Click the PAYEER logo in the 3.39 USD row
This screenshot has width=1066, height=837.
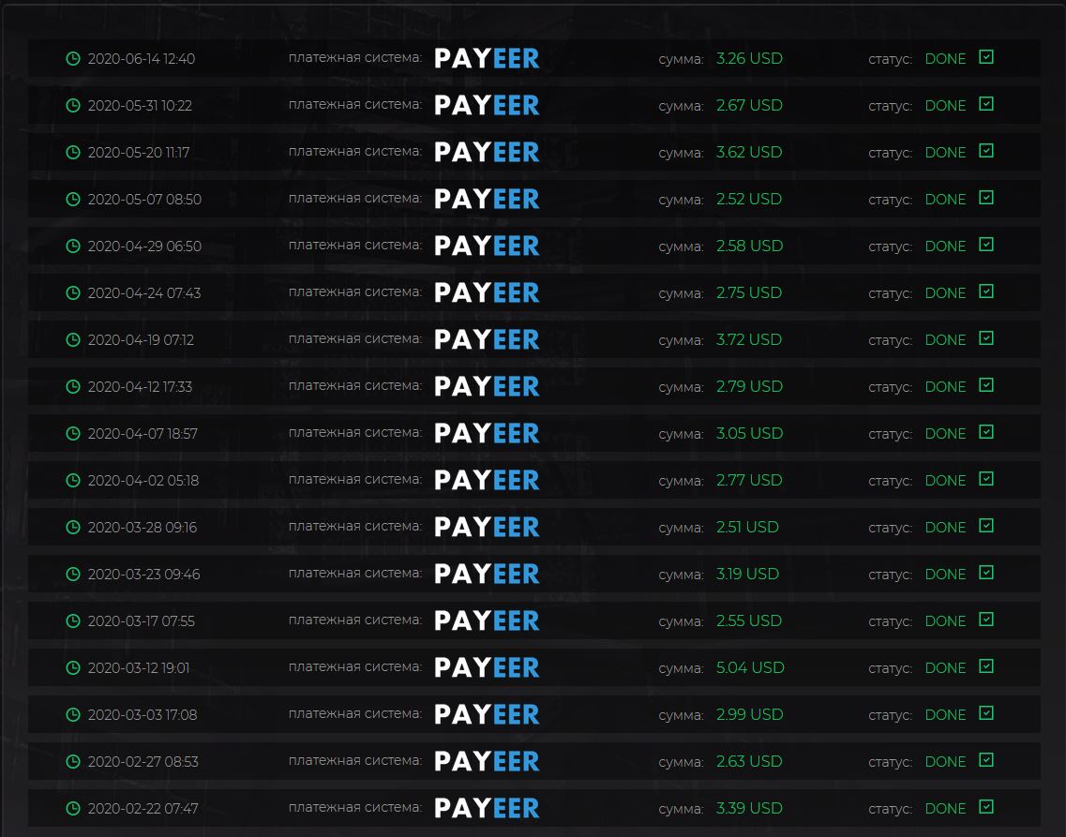click(x=487, y=808)
